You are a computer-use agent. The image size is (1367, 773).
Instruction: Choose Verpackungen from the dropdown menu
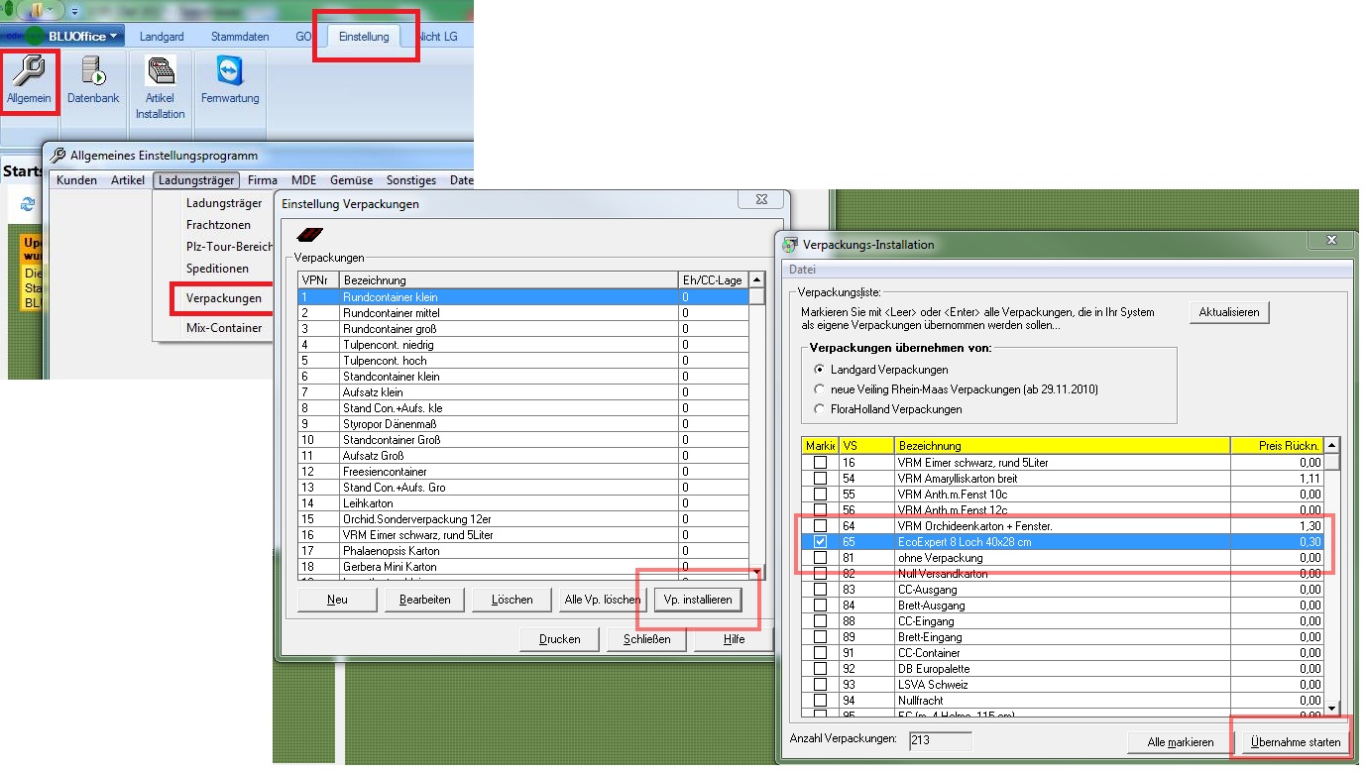[224, 298]
